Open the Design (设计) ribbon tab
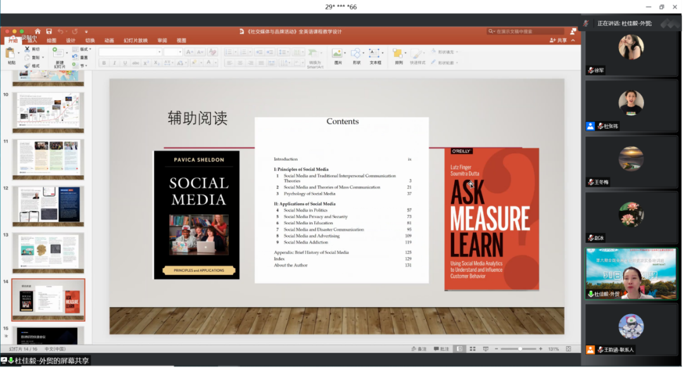Screen dimensions: 684x368 (x=71, y=41)
